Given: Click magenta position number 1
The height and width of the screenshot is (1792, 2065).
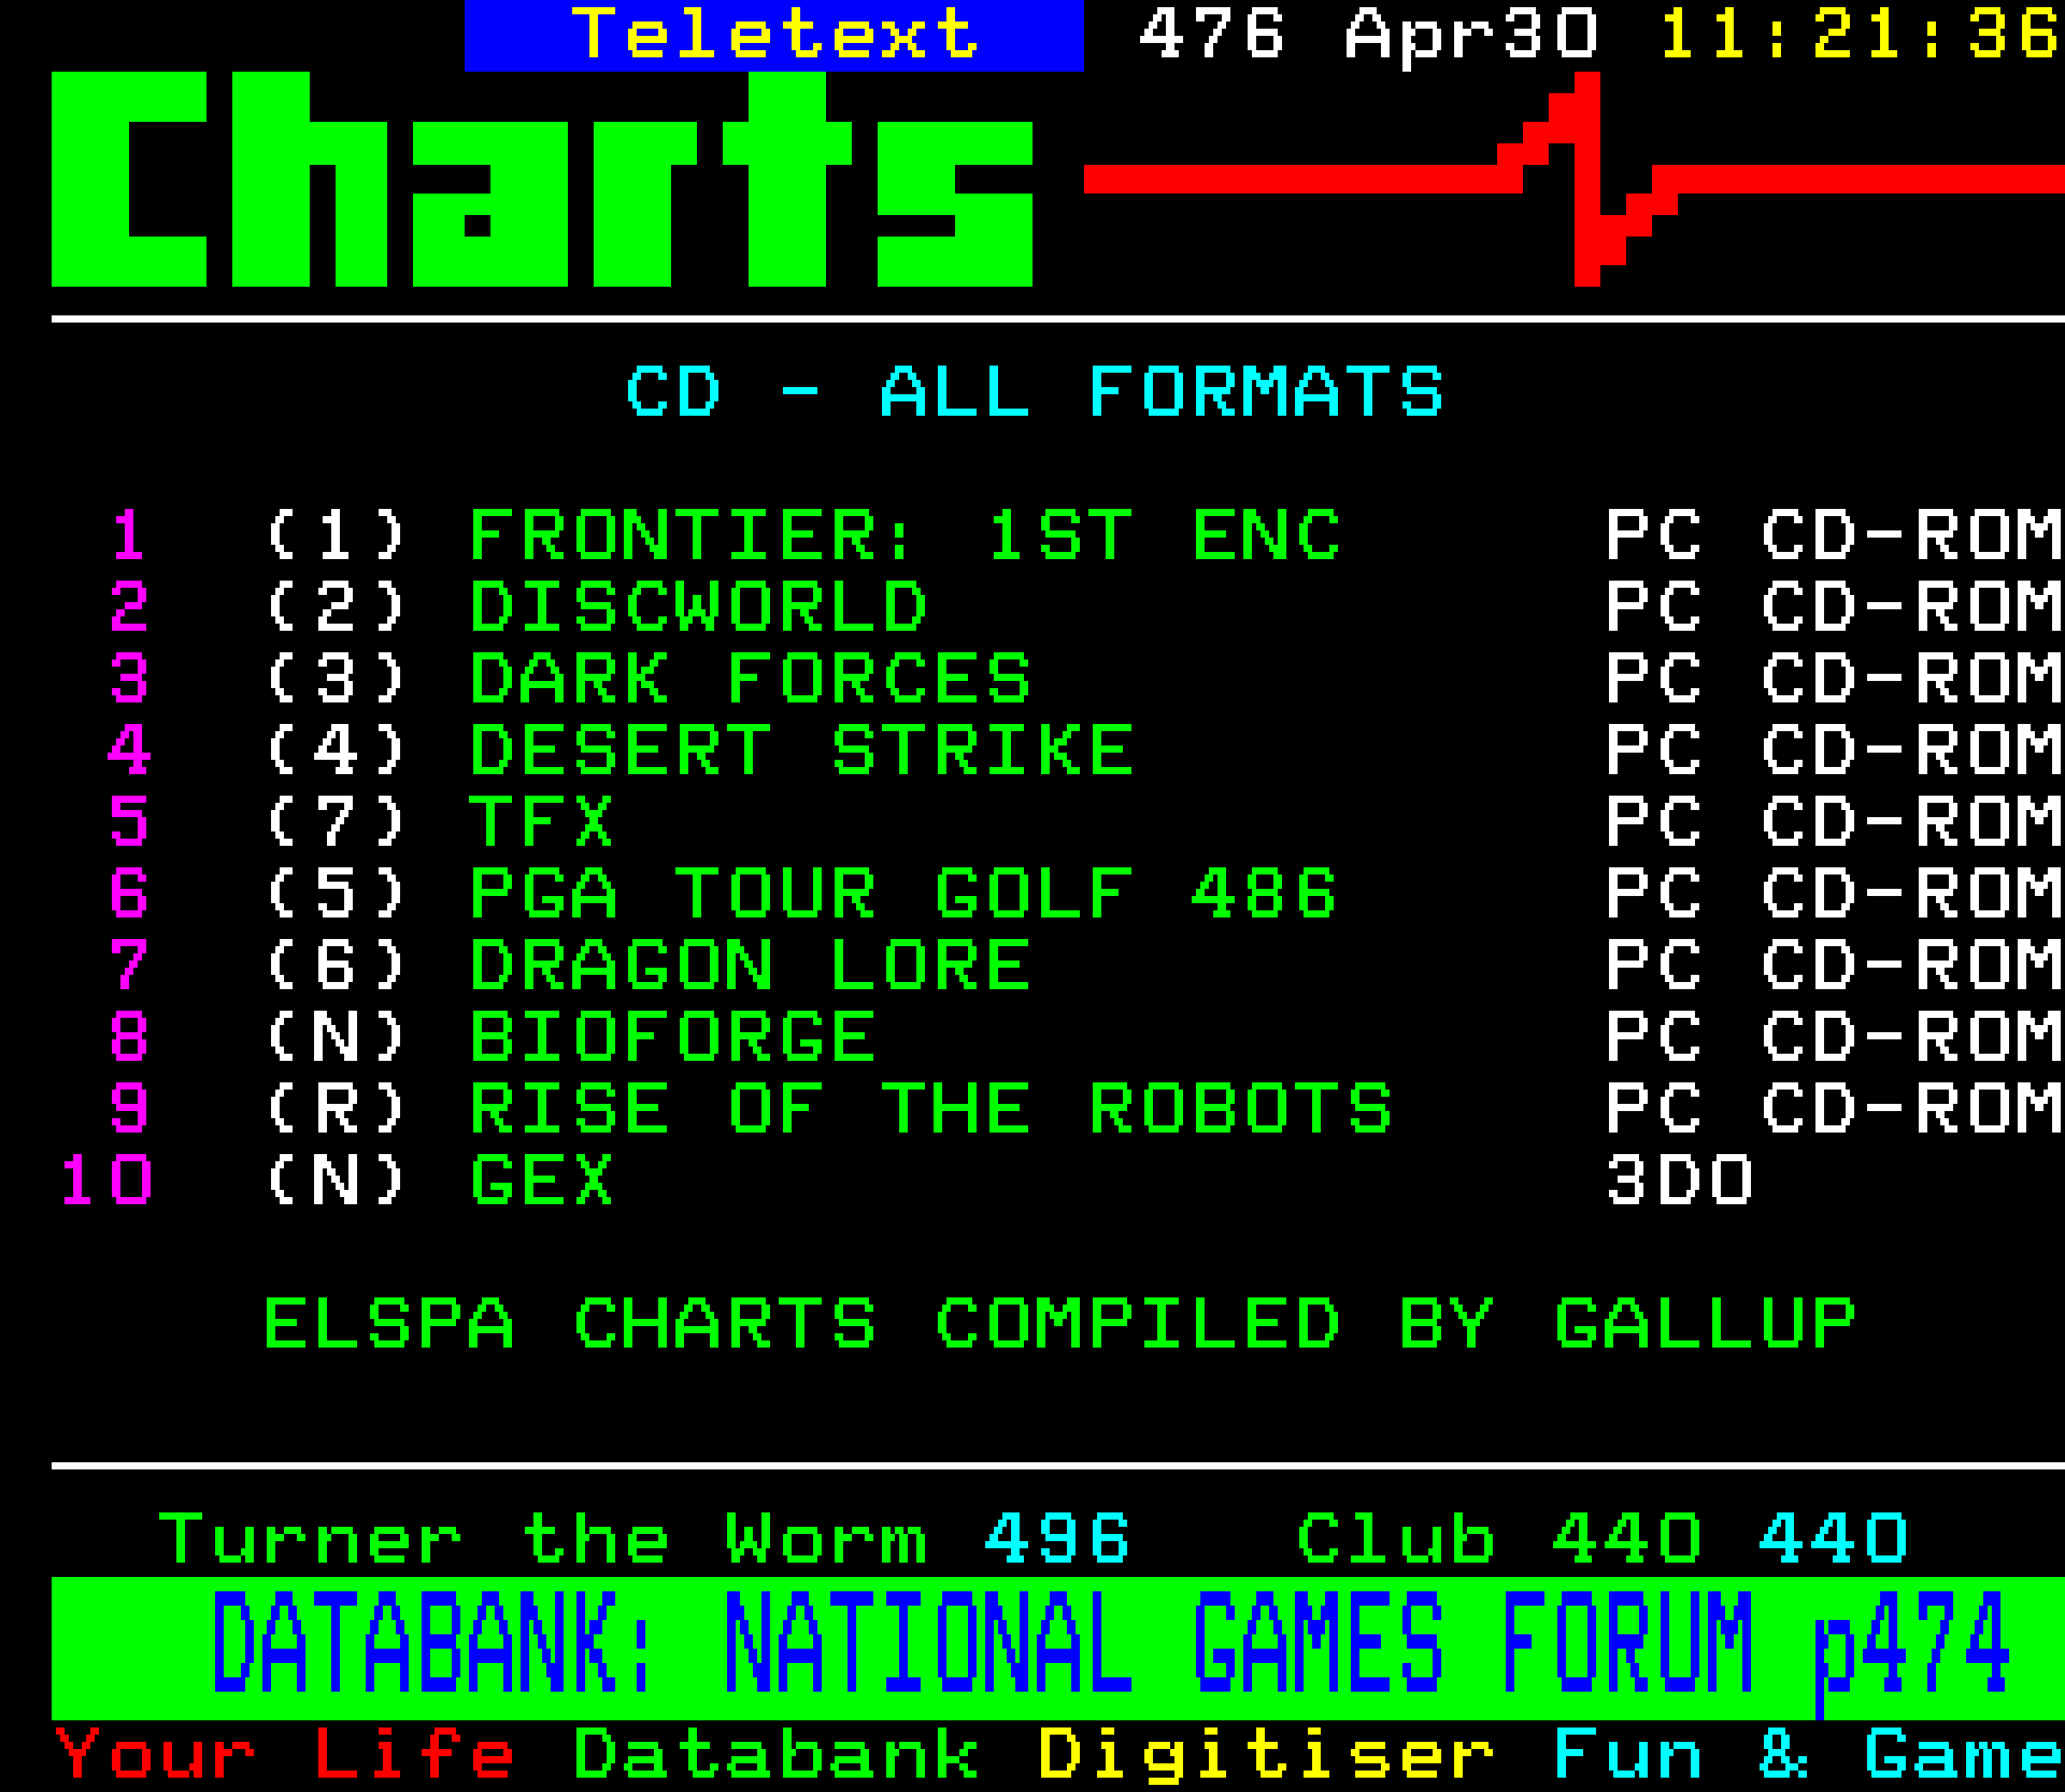Looking at the screenshot, I should click(x=129, y=535).
